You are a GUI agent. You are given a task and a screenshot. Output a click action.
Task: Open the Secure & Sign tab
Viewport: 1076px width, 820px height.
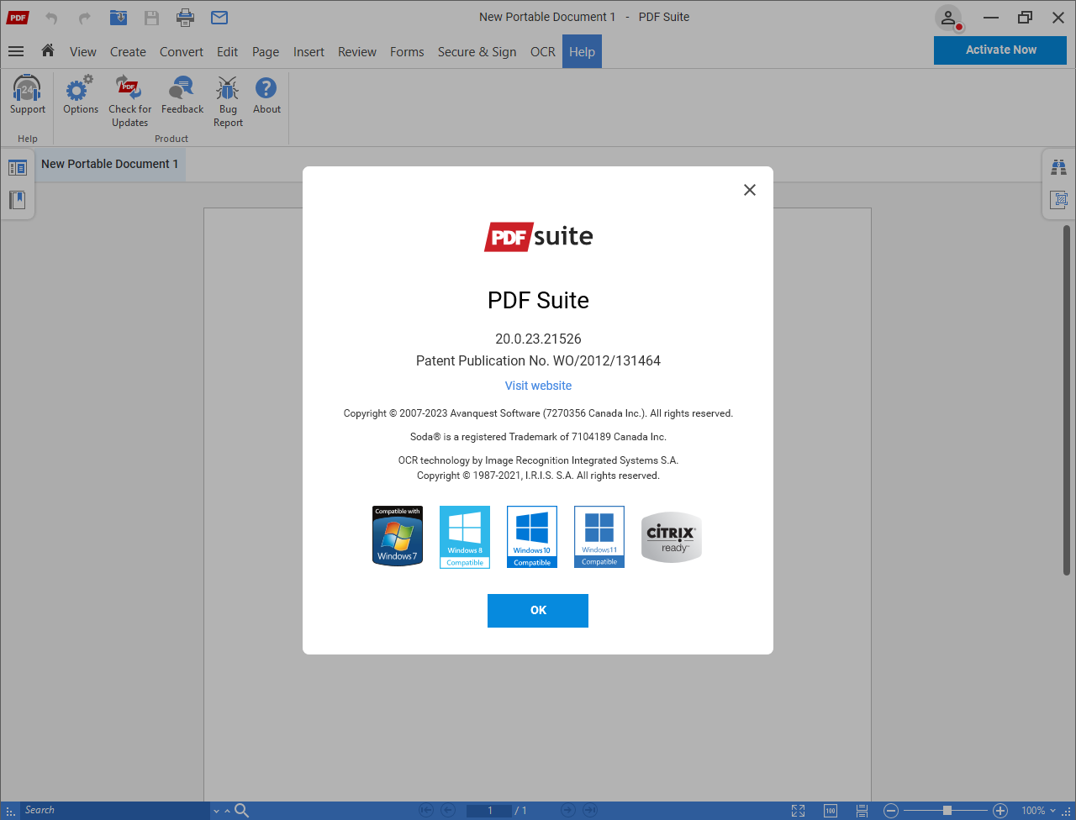477,52
